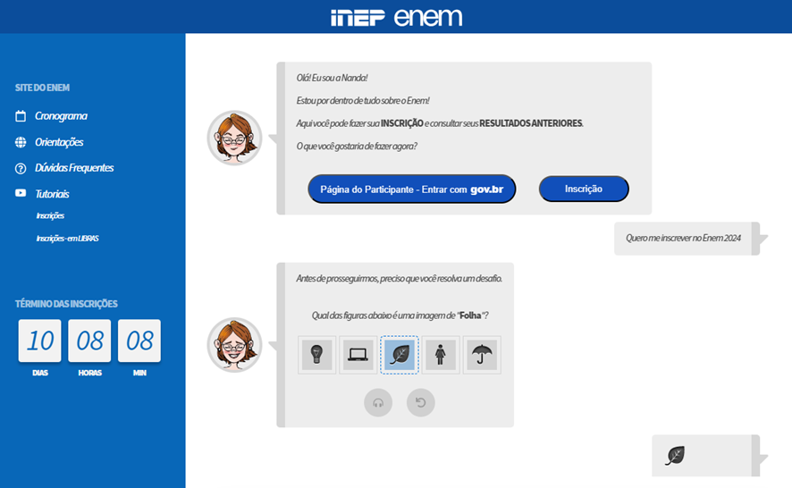792x488 pixels.
Task: Click the 'Folha' challenge question text
Action: click(400, 316)
